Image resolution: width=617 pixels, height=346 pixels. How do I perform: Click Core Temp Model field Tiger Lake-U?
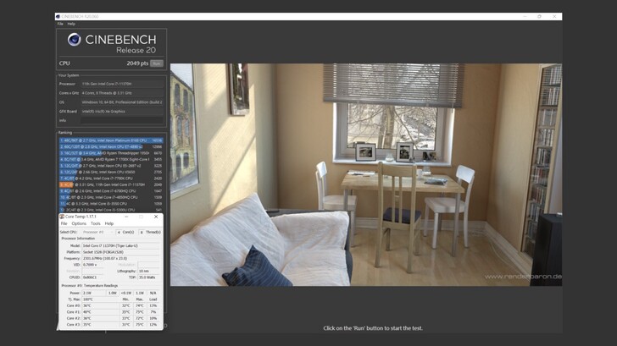(x=121, y=246)
